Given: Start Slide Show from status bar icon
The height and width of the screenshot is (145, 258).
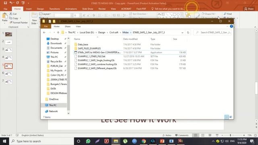Looking at the screenshot, I should (217, 135).
